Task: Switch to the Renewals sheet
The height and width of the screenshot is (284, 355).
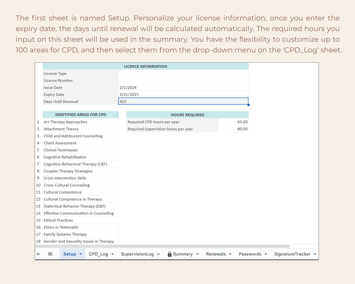Action: 216,254
